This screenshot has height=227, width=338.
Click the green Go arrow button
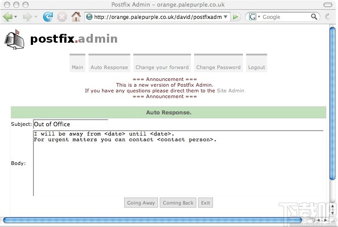(x=235, y=17)
